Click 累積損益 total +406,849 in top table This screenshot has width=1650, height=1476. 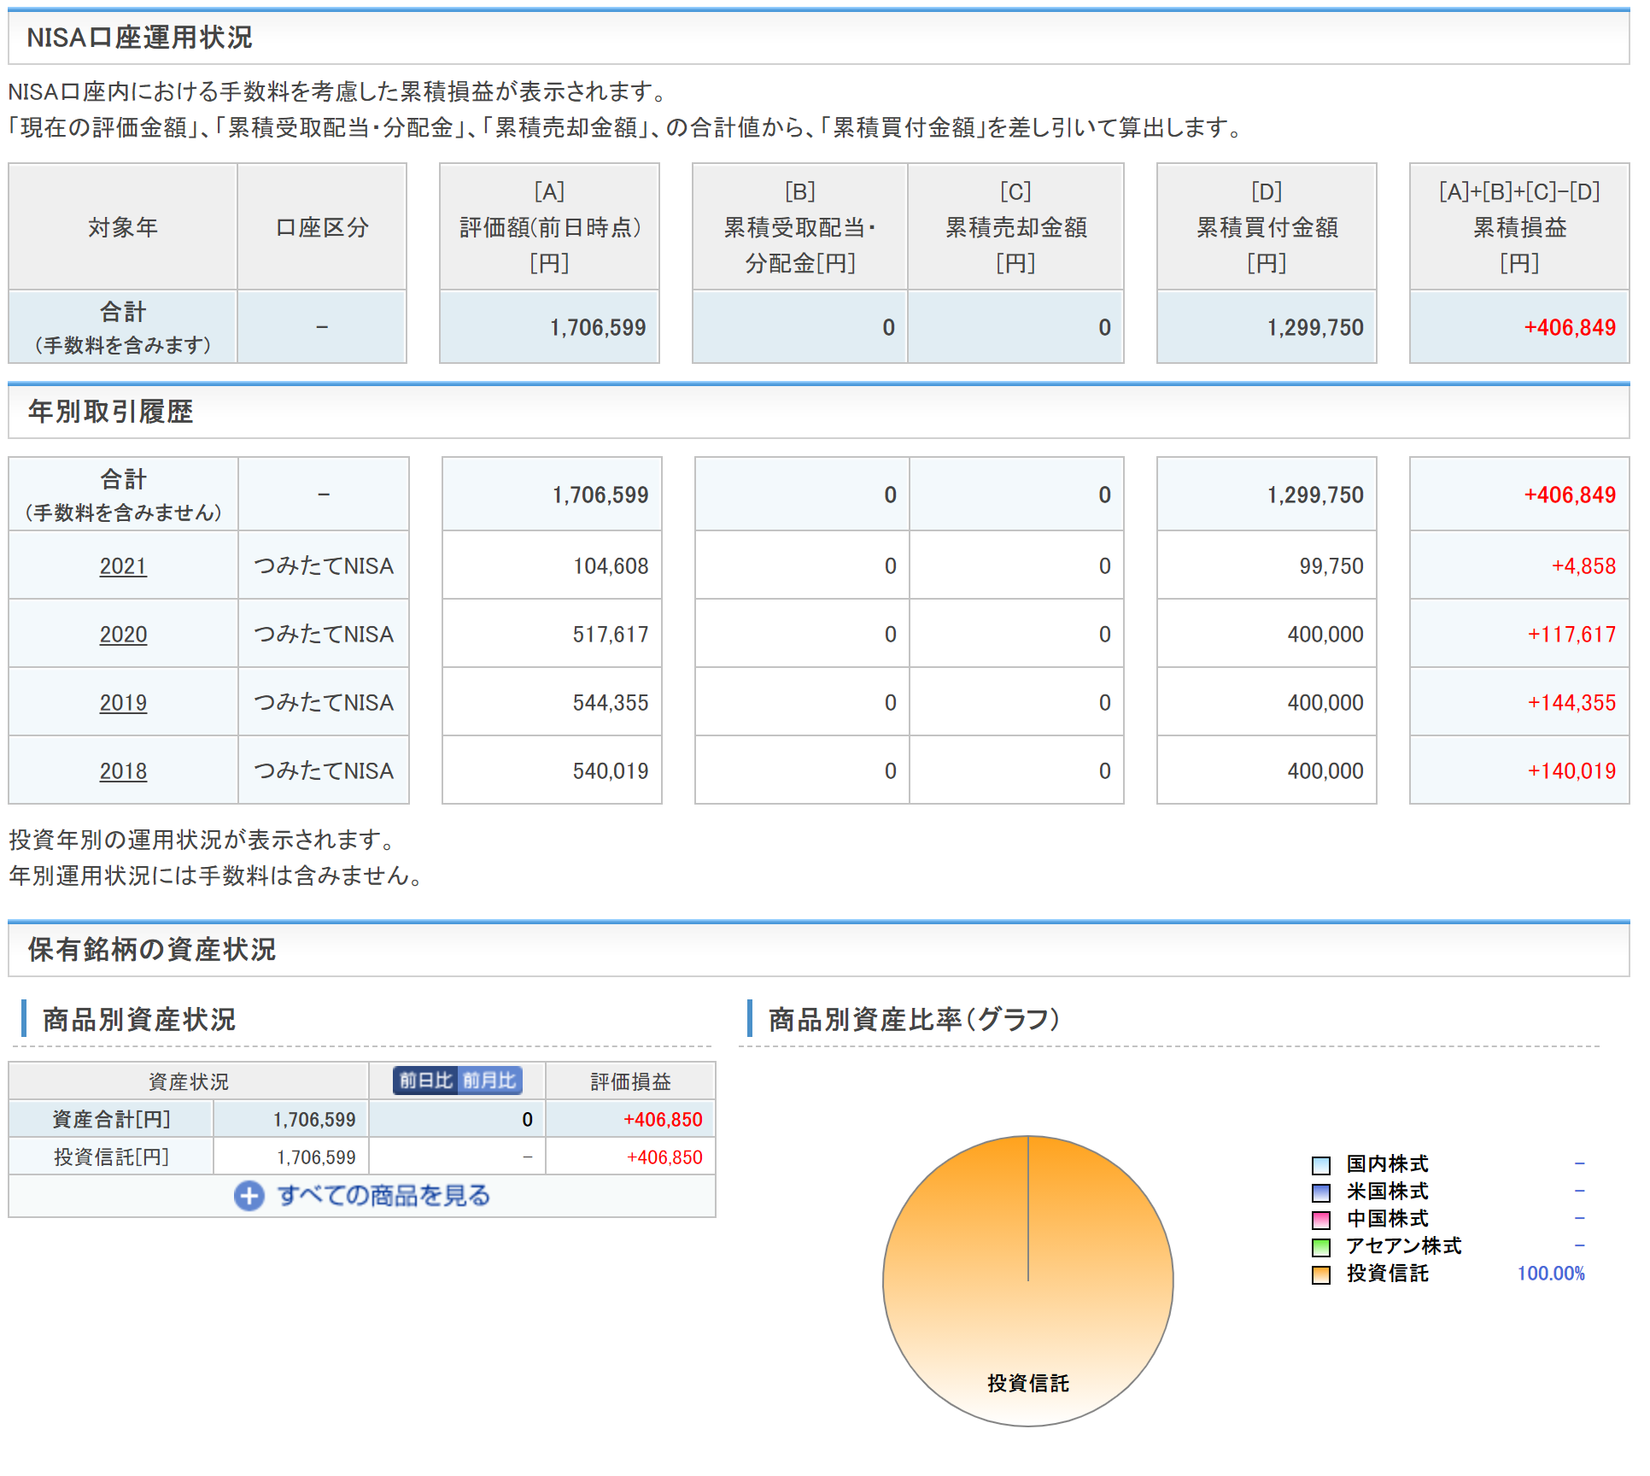pyautogui.click(x=1569, y=328)
